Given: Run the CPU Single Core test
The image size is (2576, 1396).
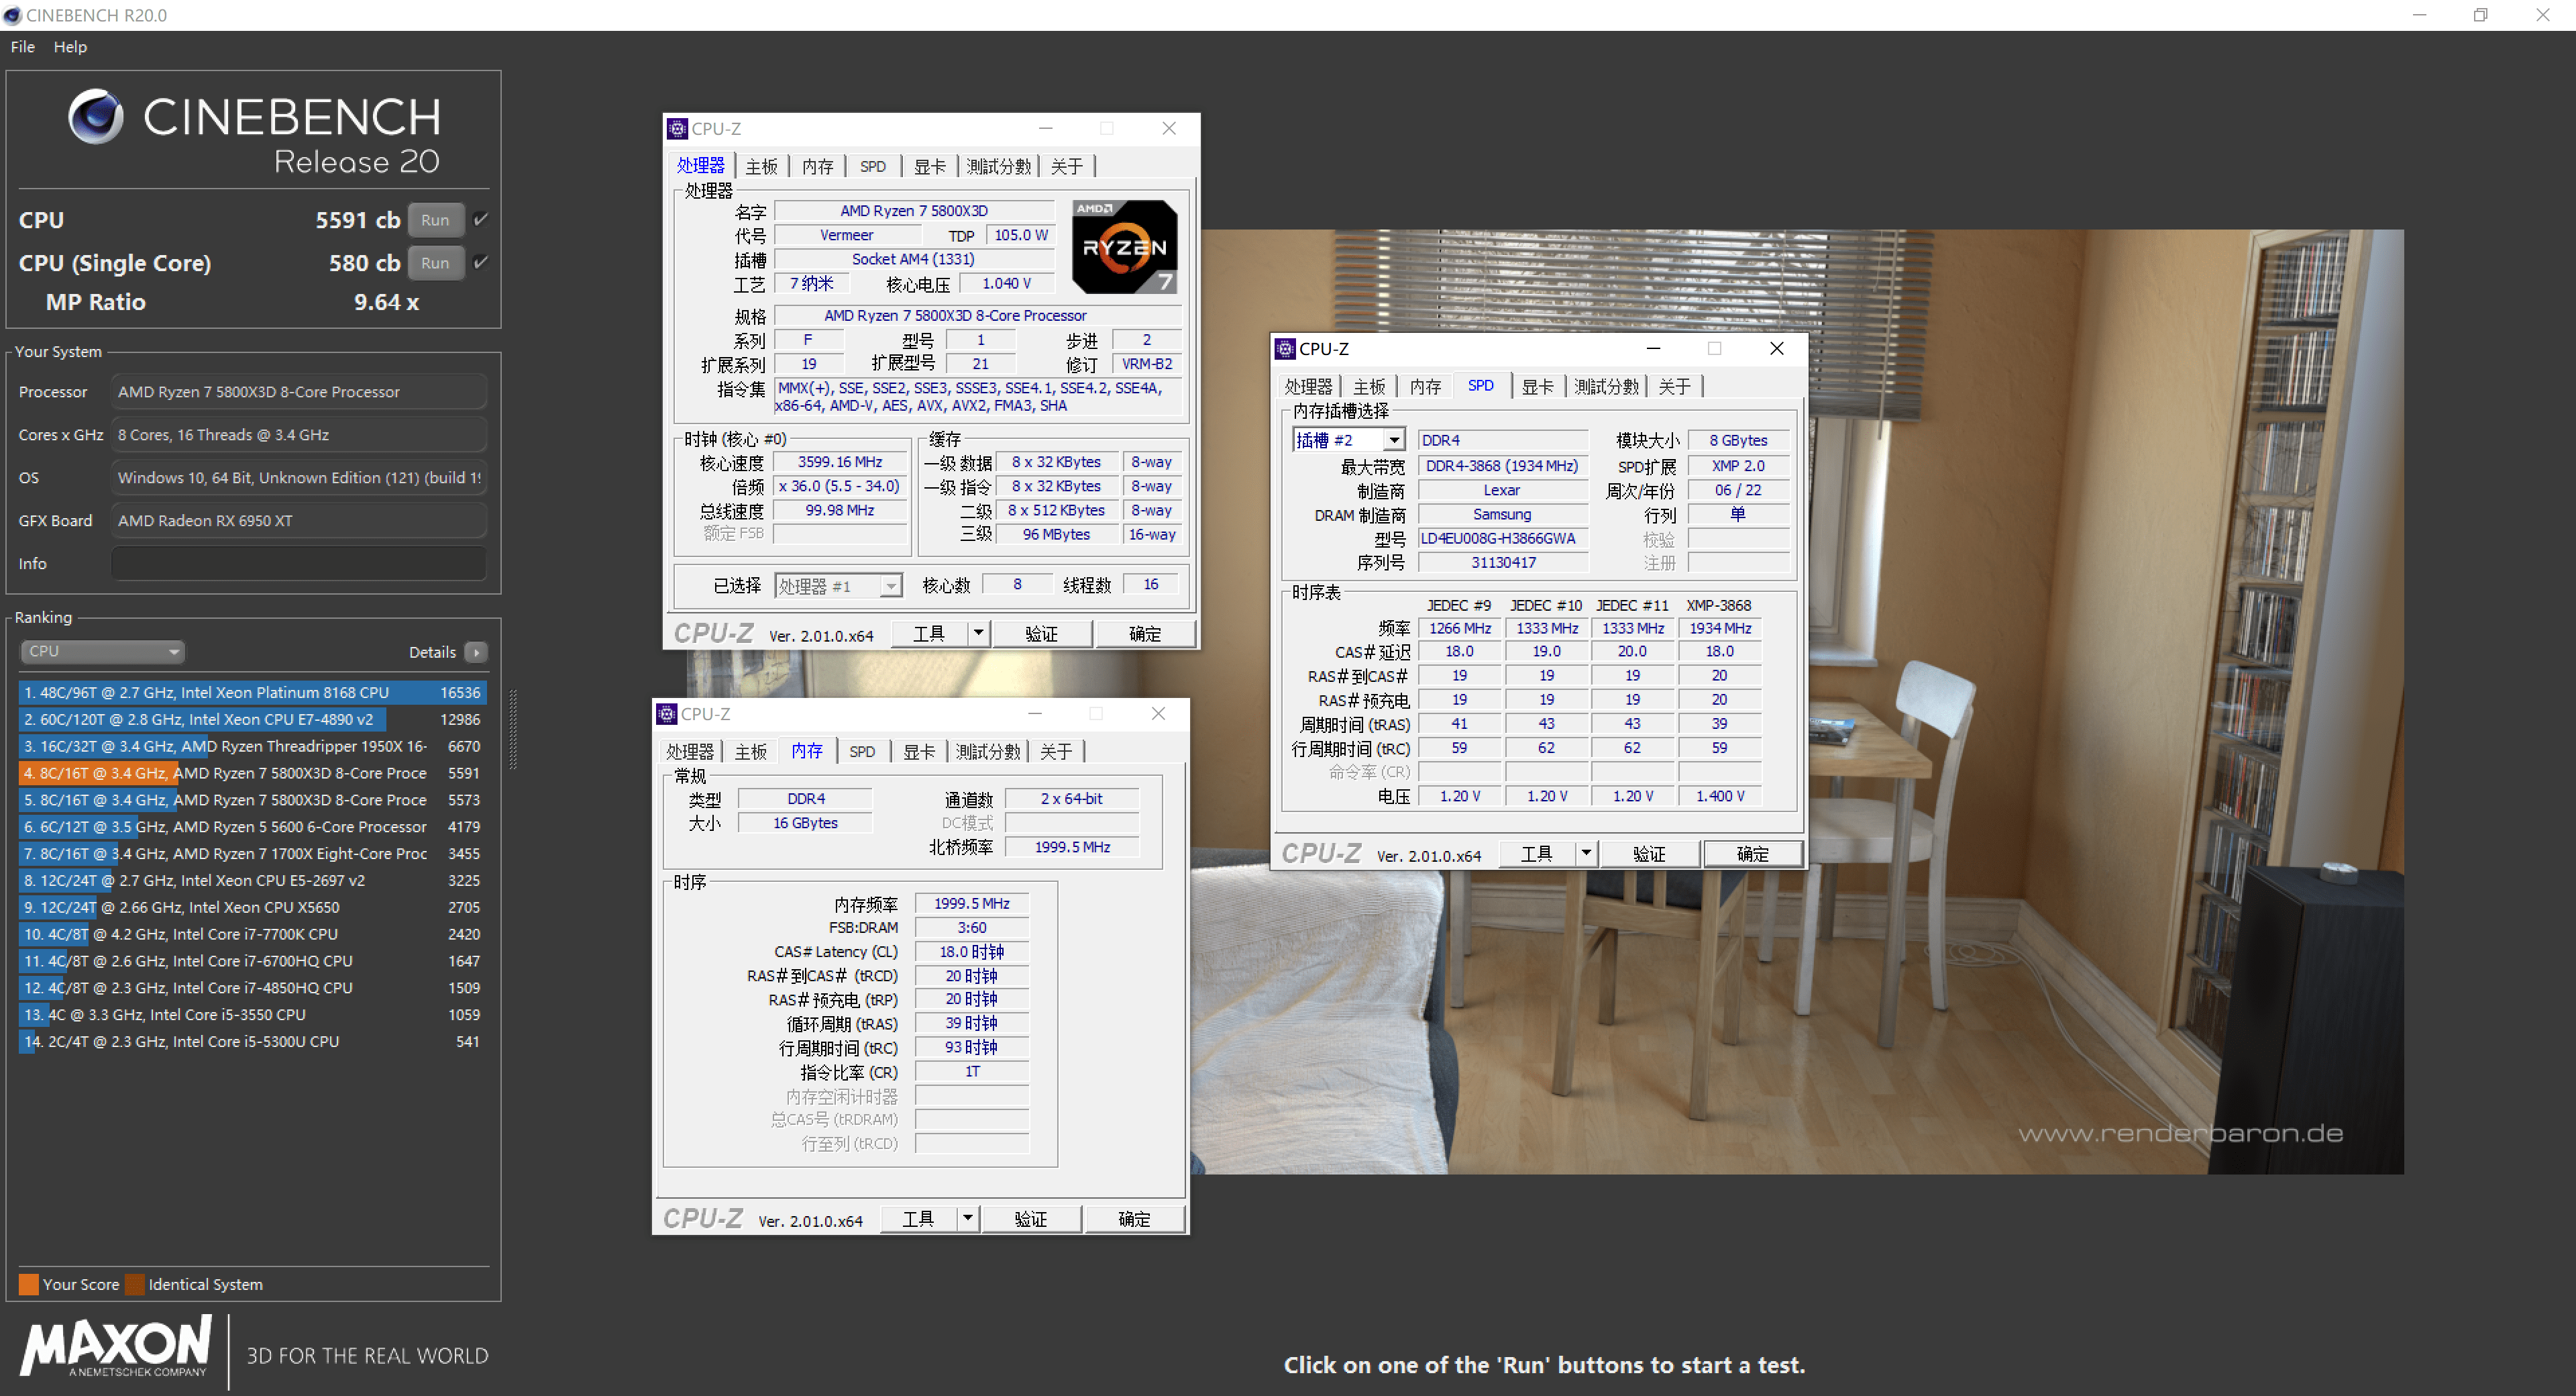Looking at the screenshot, I should click(435, 263).
